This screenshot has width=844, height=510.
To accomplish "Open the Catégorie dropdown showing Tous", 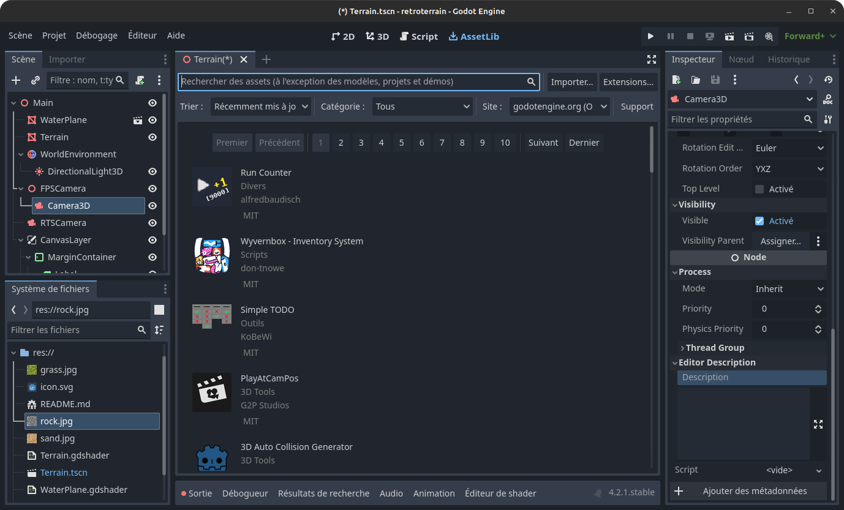I will click(423, 107).
